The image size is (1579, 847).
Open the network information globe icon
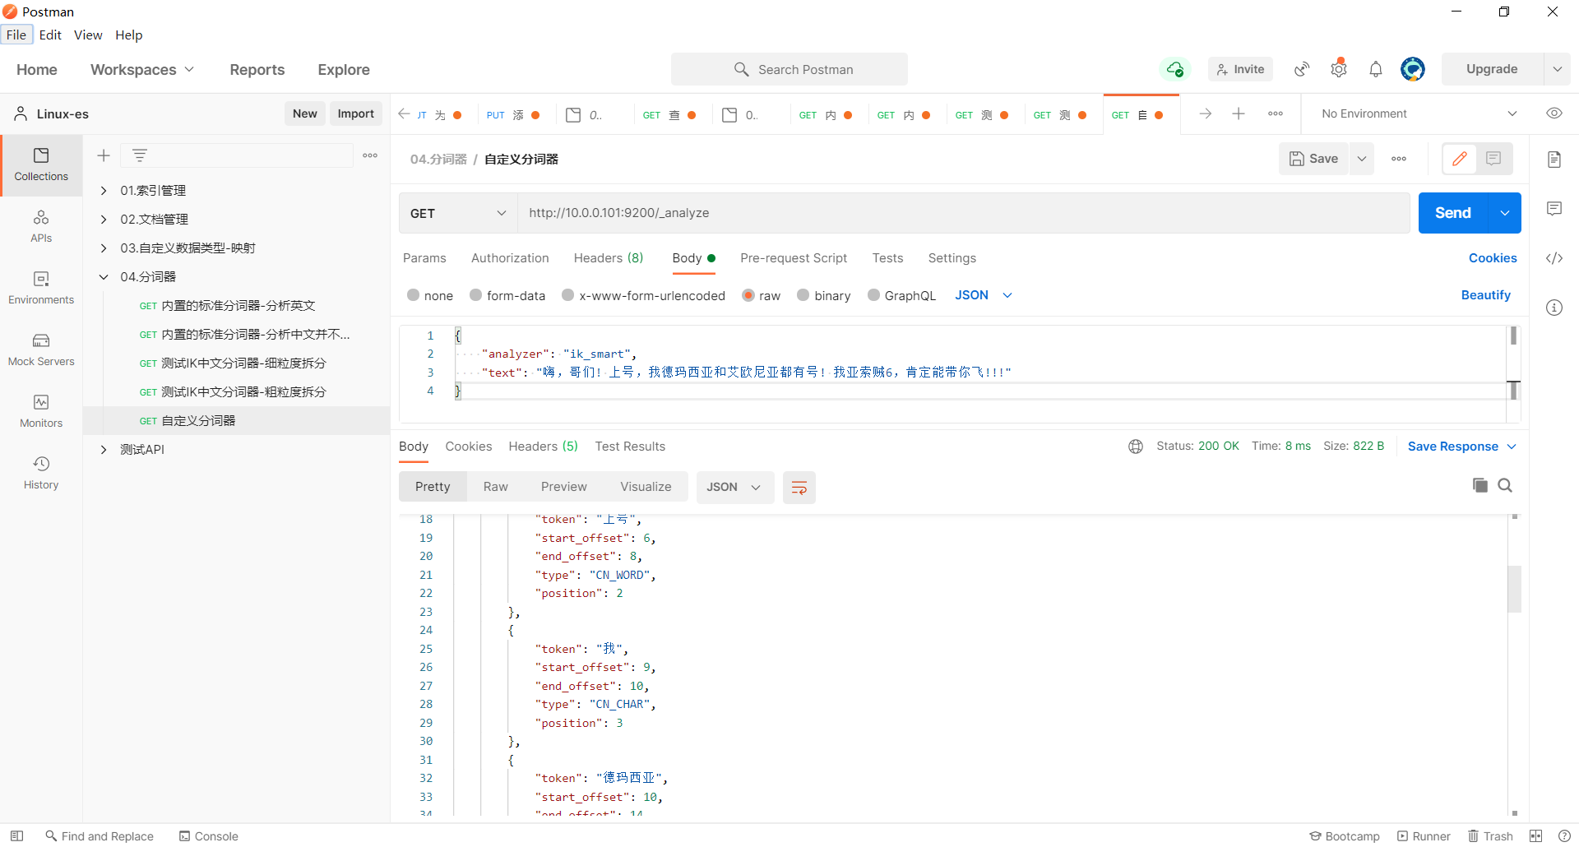pyautogui.click(x=1136, y=447)
